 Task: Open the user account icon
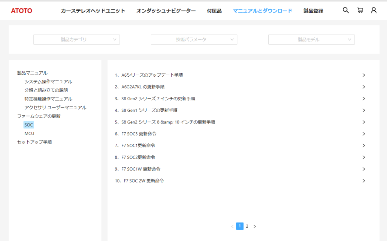click(374, 10)
